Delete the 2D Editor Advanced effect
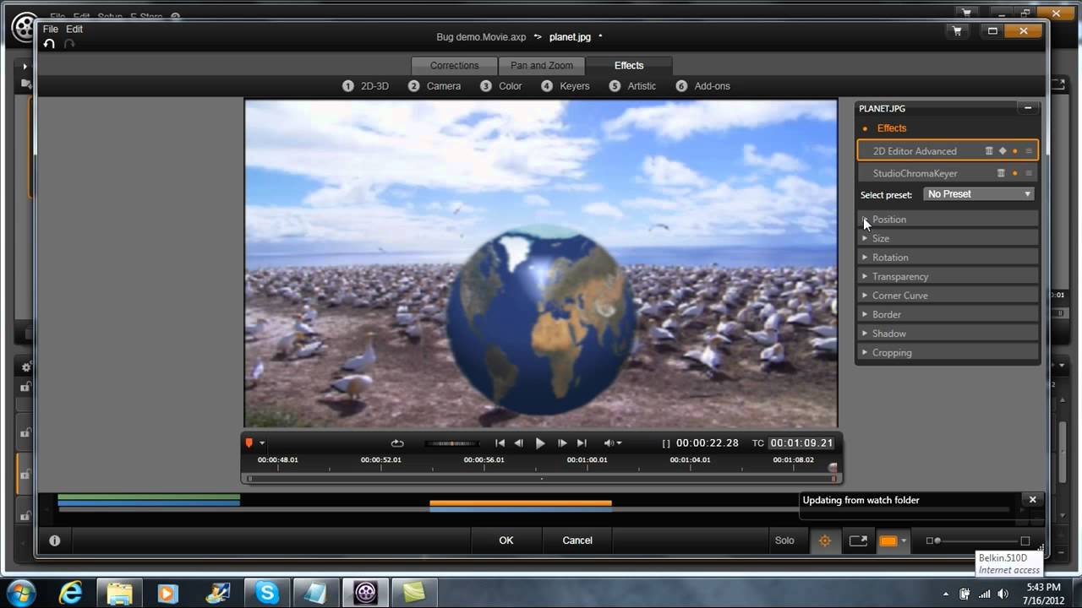 point(989,151)
